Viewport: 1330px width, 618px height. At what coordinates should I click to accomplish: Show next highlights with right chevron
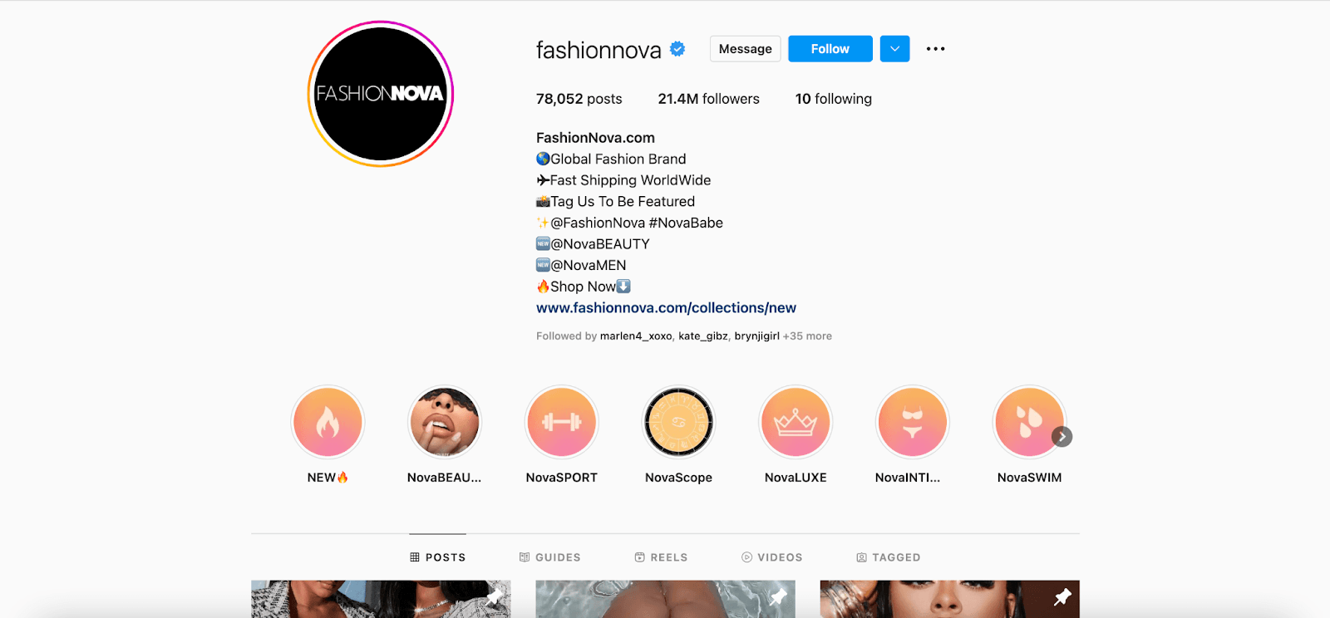[x=1062, y=437]
